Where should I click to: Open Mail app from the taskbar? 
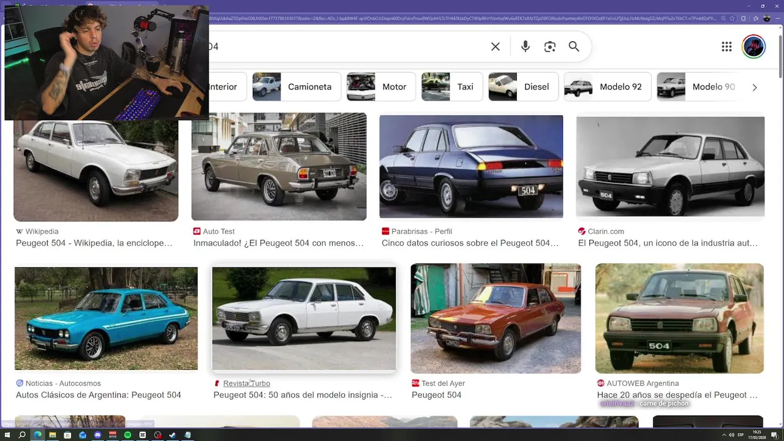coord(83,435)
